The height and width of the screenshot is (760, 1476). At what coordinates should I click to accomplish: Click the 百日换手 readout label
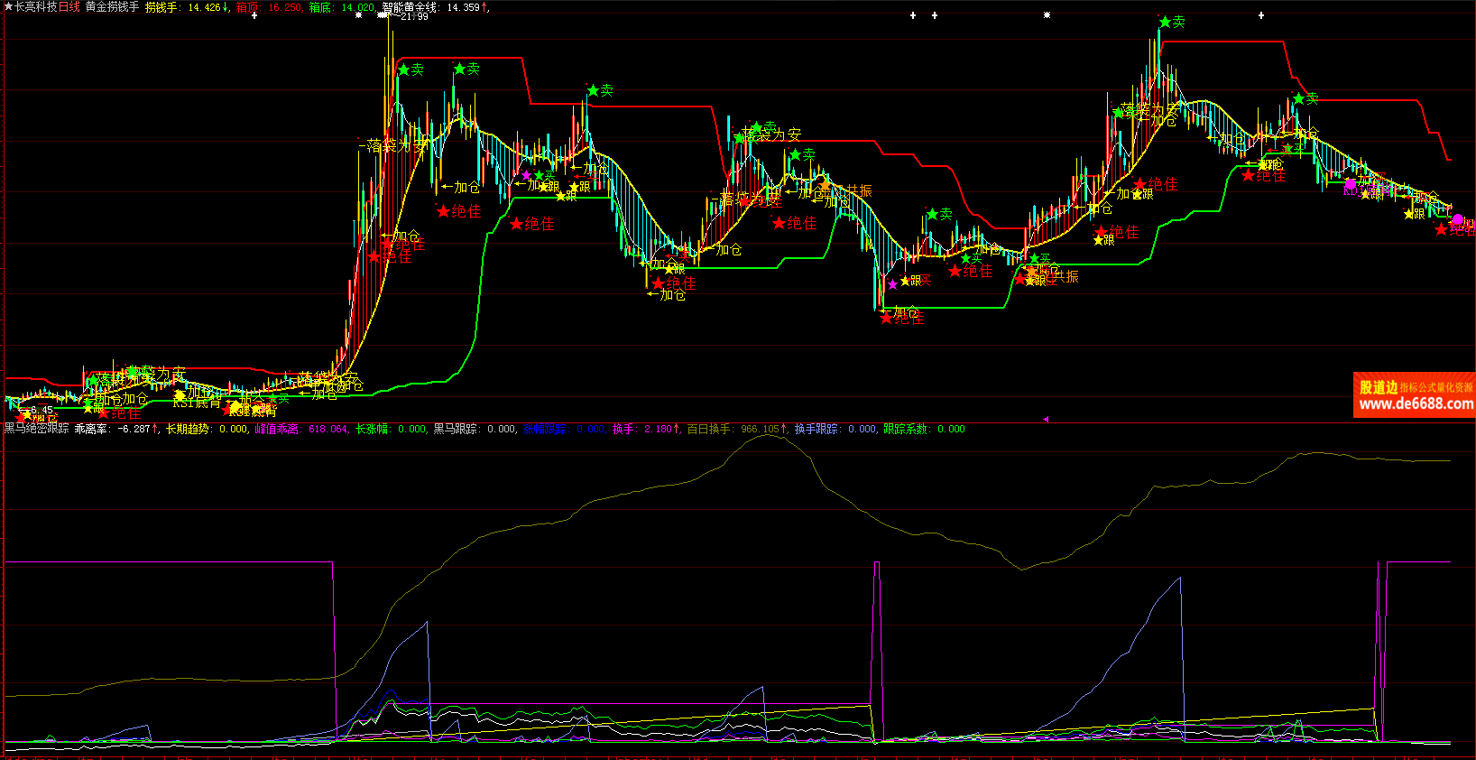(x=710, y=429)
